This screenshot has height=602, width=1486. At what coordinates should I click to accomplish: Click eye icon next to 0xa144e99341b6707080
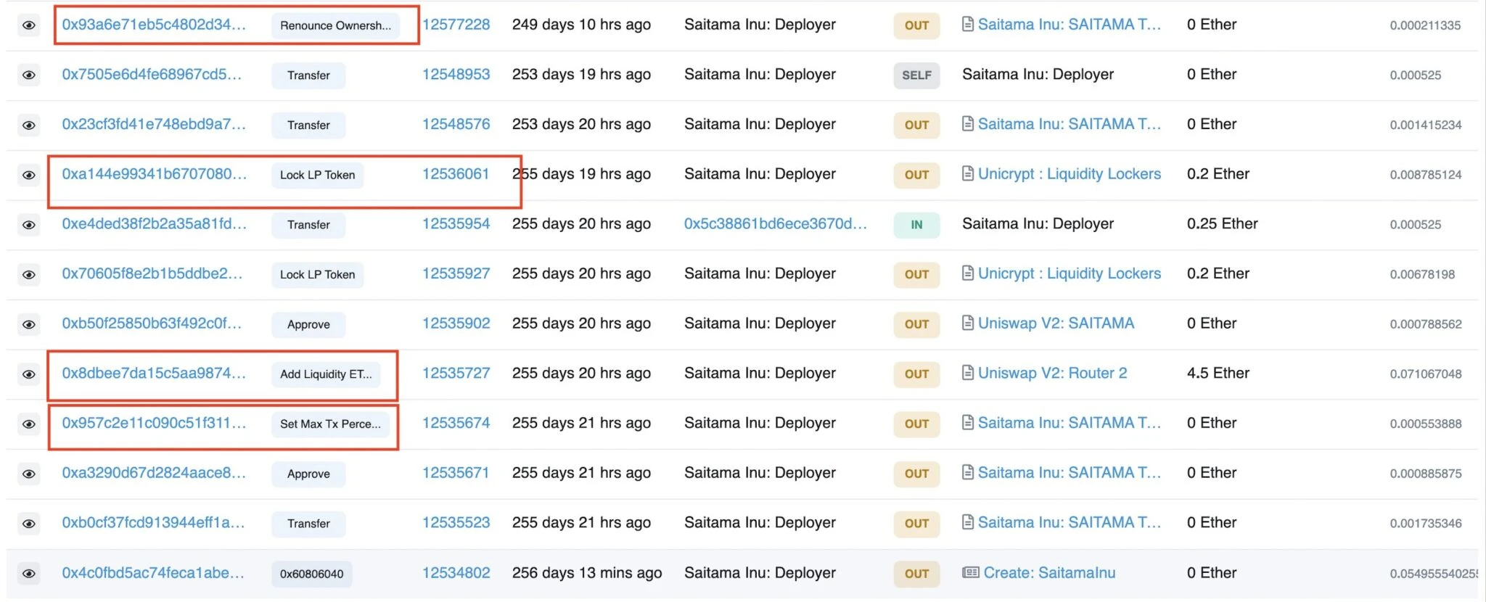[x=28, y=175]
